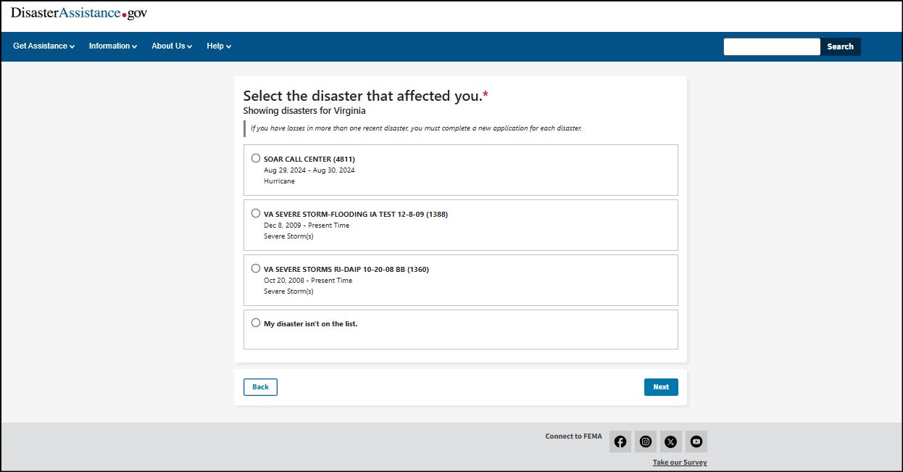The width and height of the screenshot is (903, 472).
Task: Expand the Get Assistance dropdown menu
Action: (43, 46)
